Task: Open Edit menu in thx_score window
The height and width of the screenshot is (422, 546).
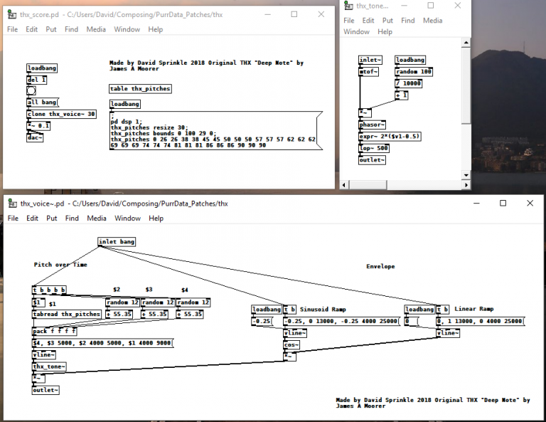Action: (31, 29)
